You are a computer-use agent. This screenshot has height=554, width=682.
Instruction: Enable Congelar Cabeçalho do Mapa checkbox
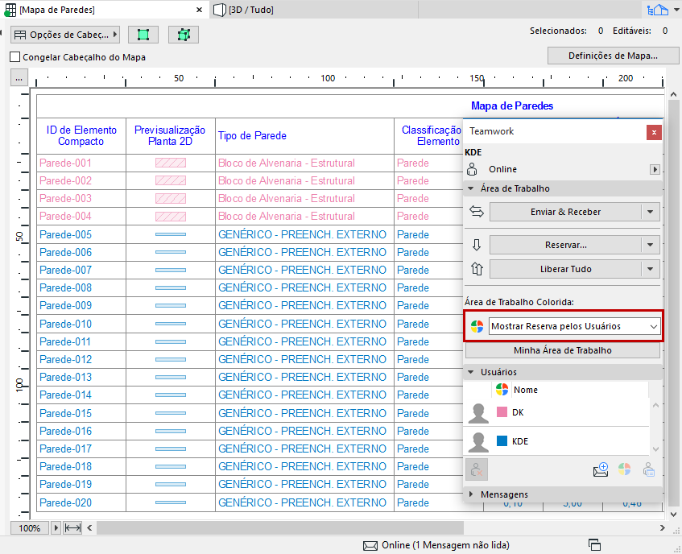coord(14,57)
